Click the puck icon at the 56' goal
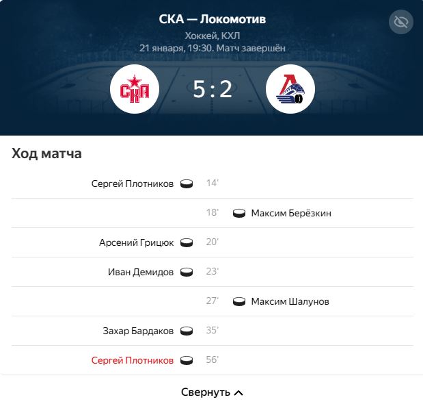The width and height of the screenshot is (423, 404). [x=187, y=360]
